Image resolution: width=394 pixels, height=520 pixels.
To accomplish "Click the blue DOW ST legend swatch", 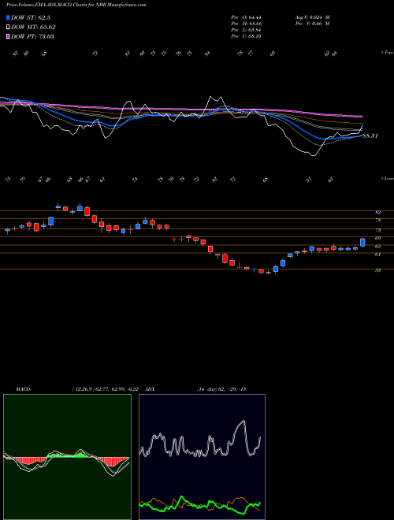I will 9,17.
